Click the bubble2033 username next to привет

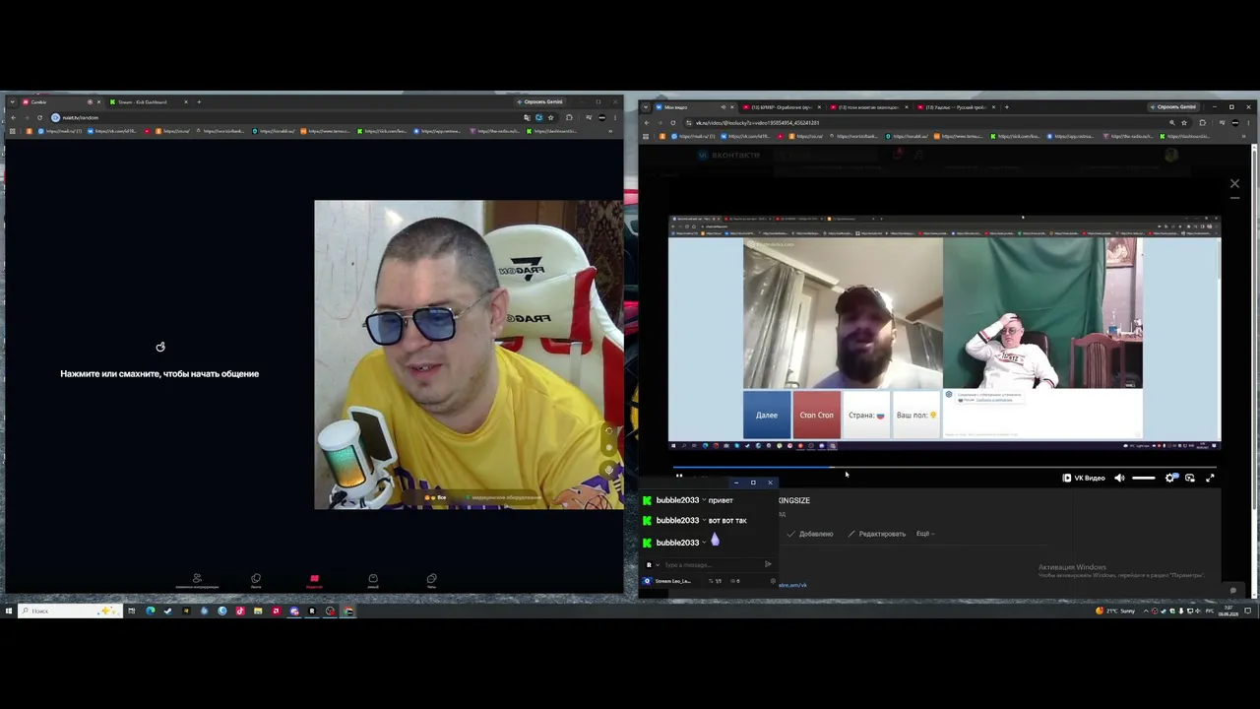pos(677,500)
